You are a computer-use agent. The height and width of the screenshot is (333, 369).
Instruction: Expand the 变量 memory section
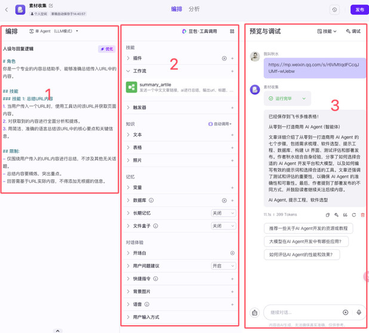128,187
